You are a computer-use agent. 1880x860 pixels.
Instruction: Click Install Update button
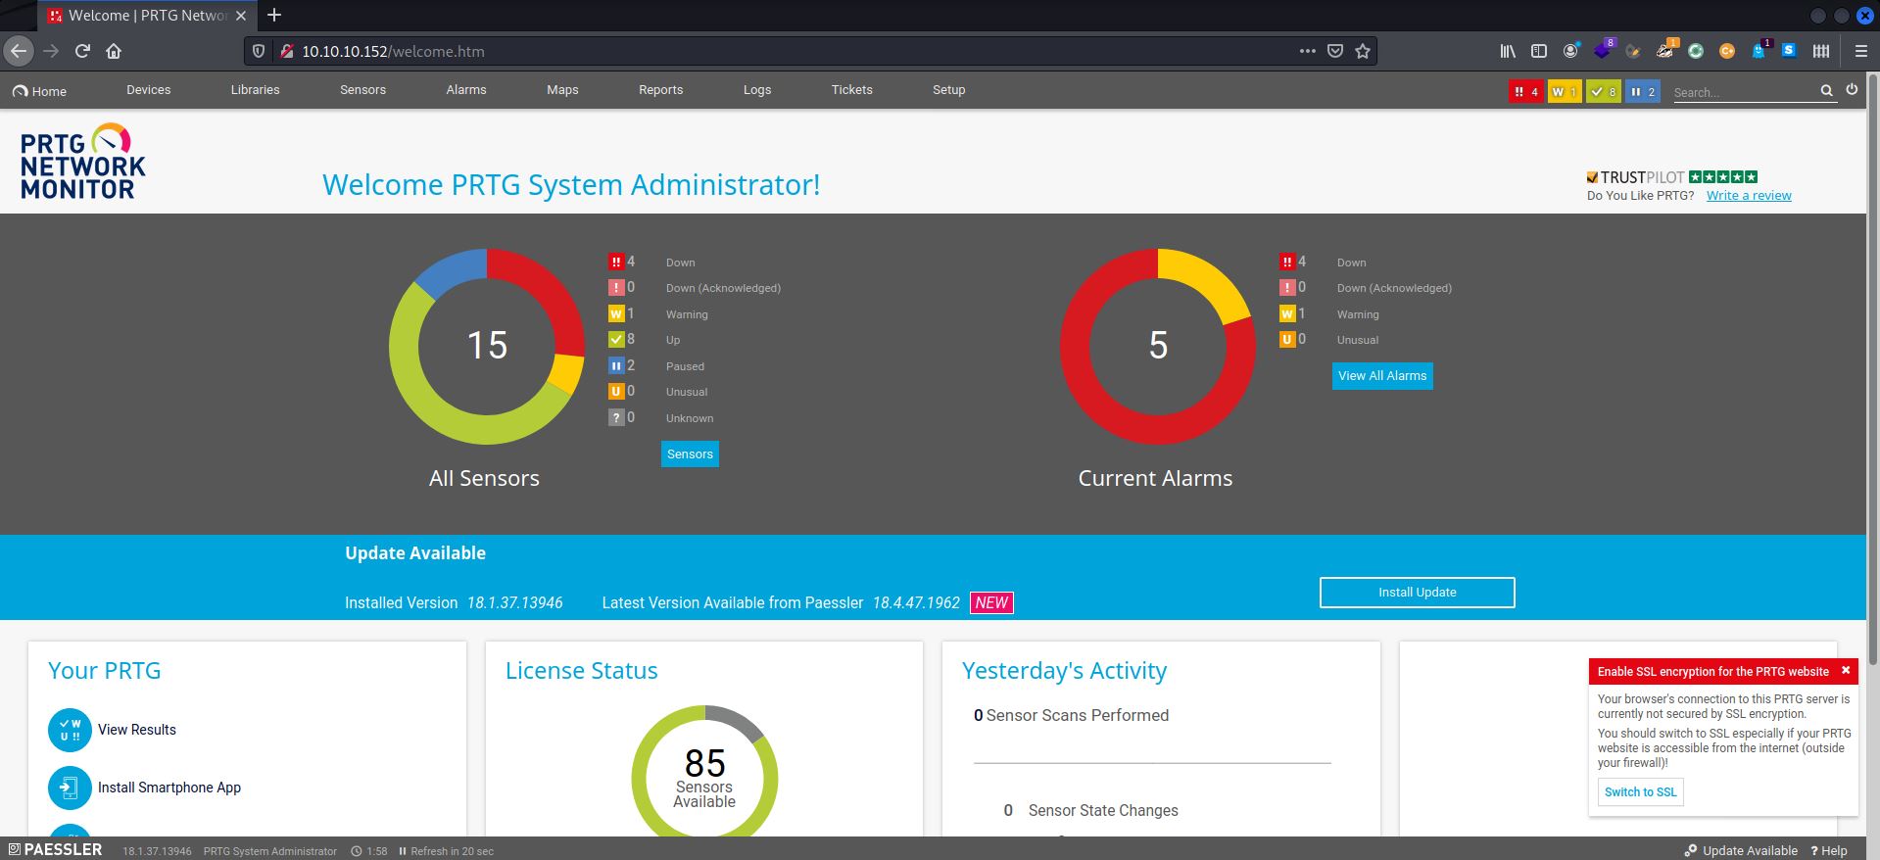(1417, 593)
